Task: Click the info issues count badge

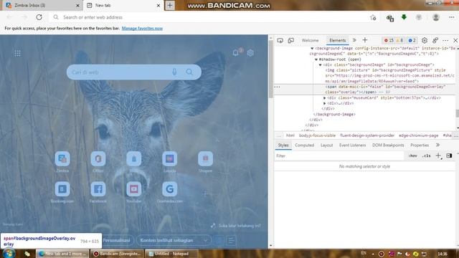Action: coord(412,40)
